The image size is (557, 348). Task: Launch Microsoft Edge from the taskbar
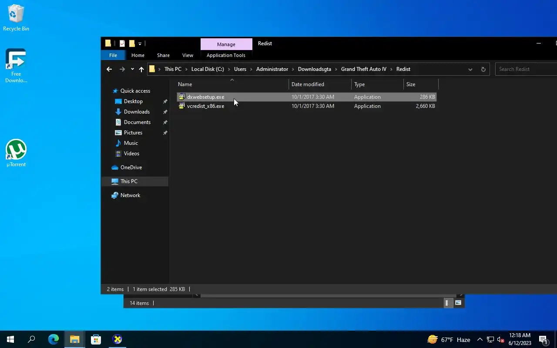pos(54,339)
